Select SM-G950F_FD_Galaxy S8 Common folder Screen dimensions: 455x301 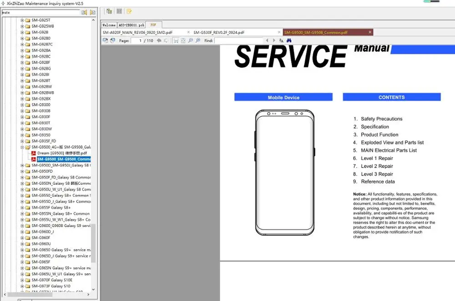coord(61,177)
